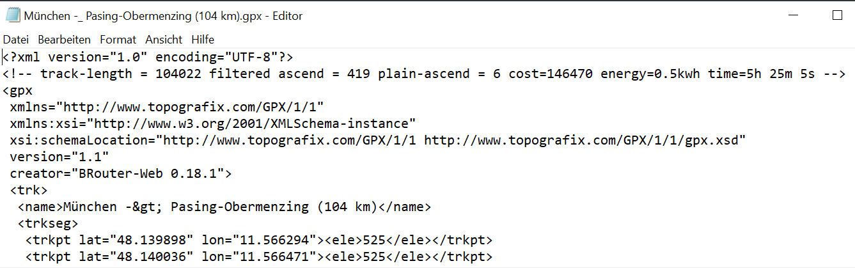Click the opening gpx tag line

click(18, 91)
